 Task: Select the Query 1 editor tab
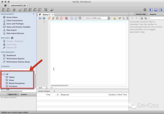(46, 15)
